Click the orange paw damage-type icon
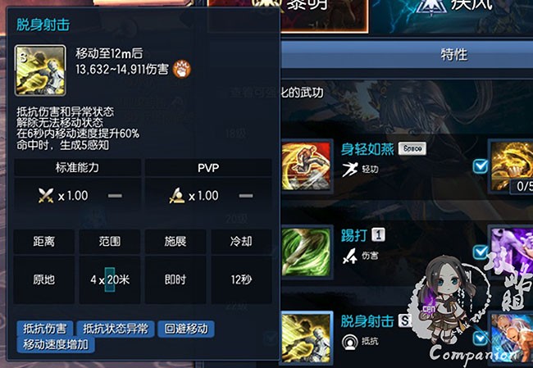This screenshot has width=533, height=368. coord(182,69)
